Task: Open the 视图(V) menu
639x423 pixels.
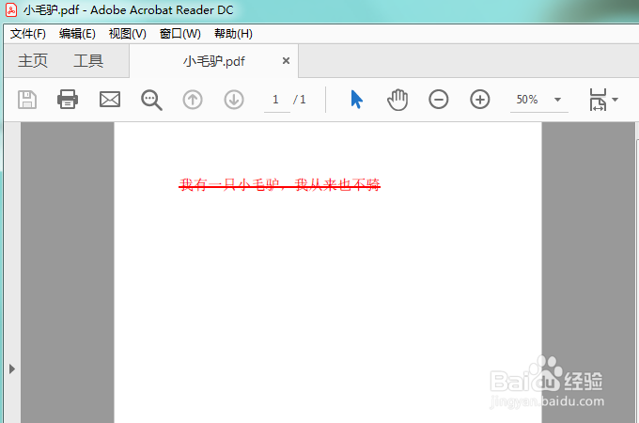Action: [x=128, y=34]
